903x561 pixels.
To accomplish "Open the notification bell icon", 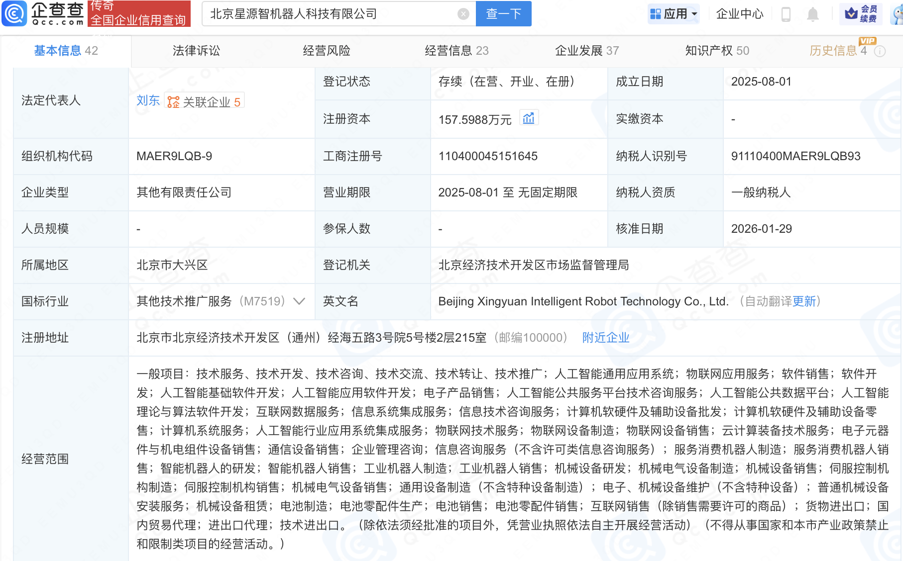I will (x=813, y=14).
